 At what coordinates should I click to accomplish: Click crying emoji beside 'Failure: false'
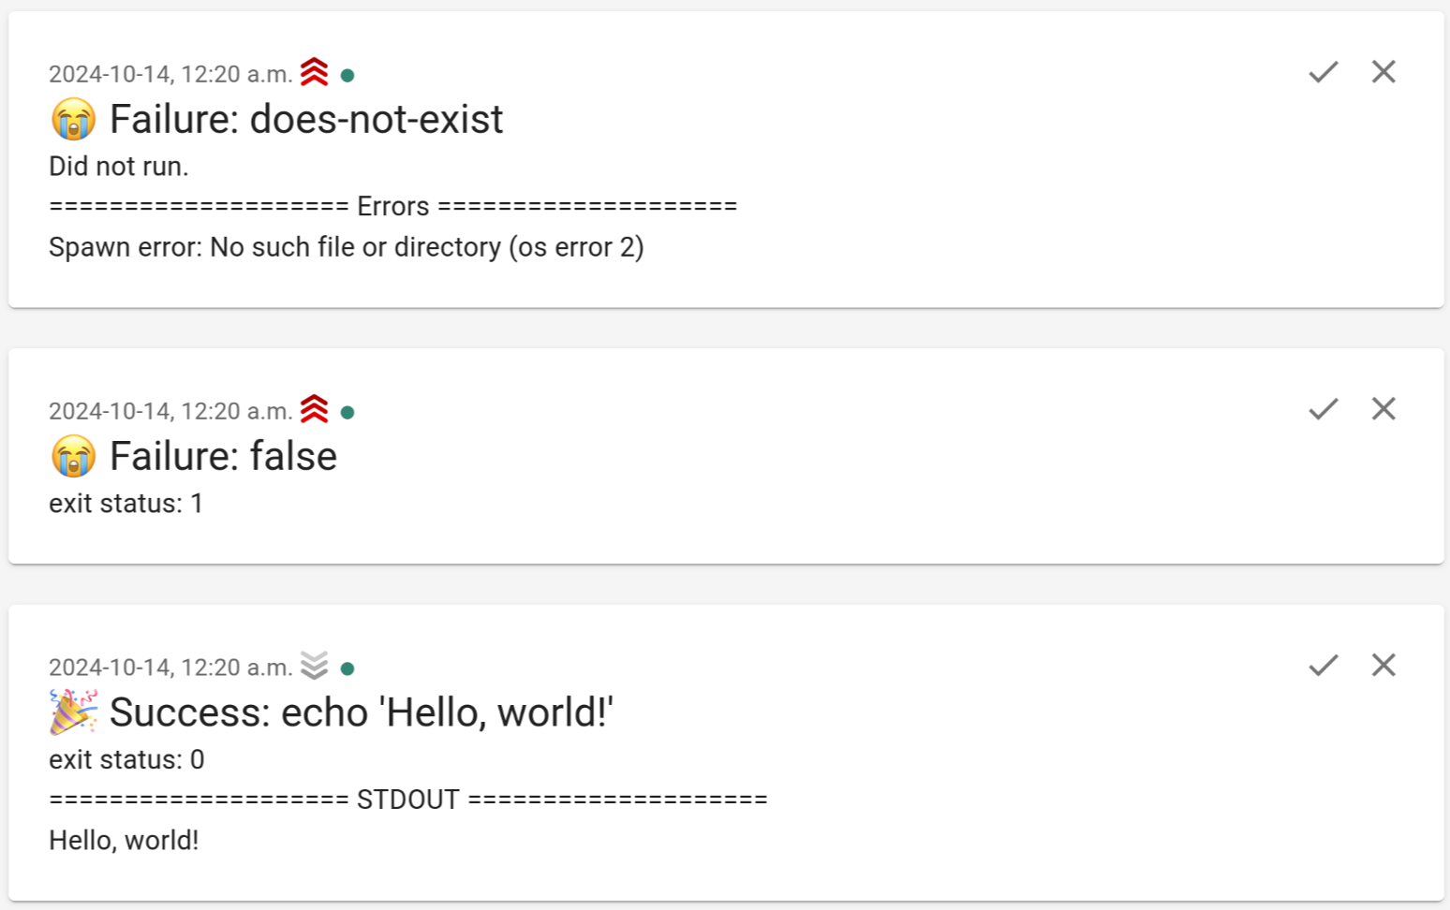point(74,457)
